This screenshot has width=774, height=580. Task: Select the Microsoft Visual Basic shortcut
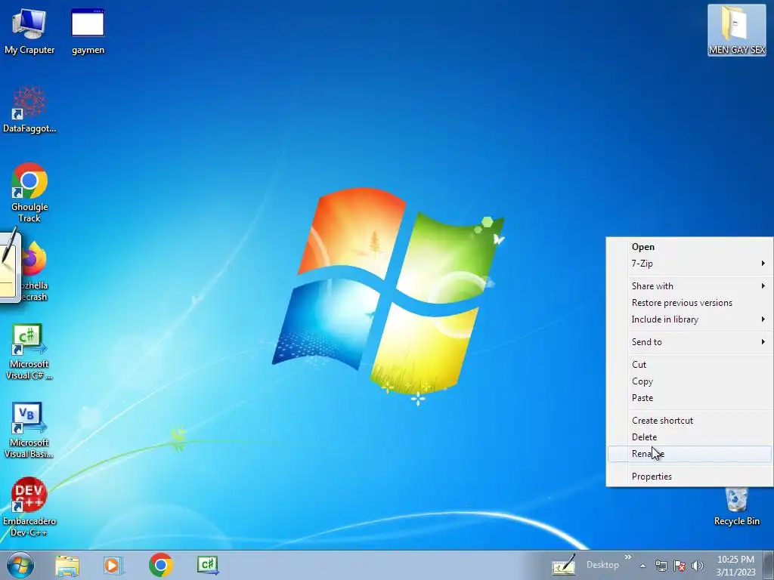(29, 430)
